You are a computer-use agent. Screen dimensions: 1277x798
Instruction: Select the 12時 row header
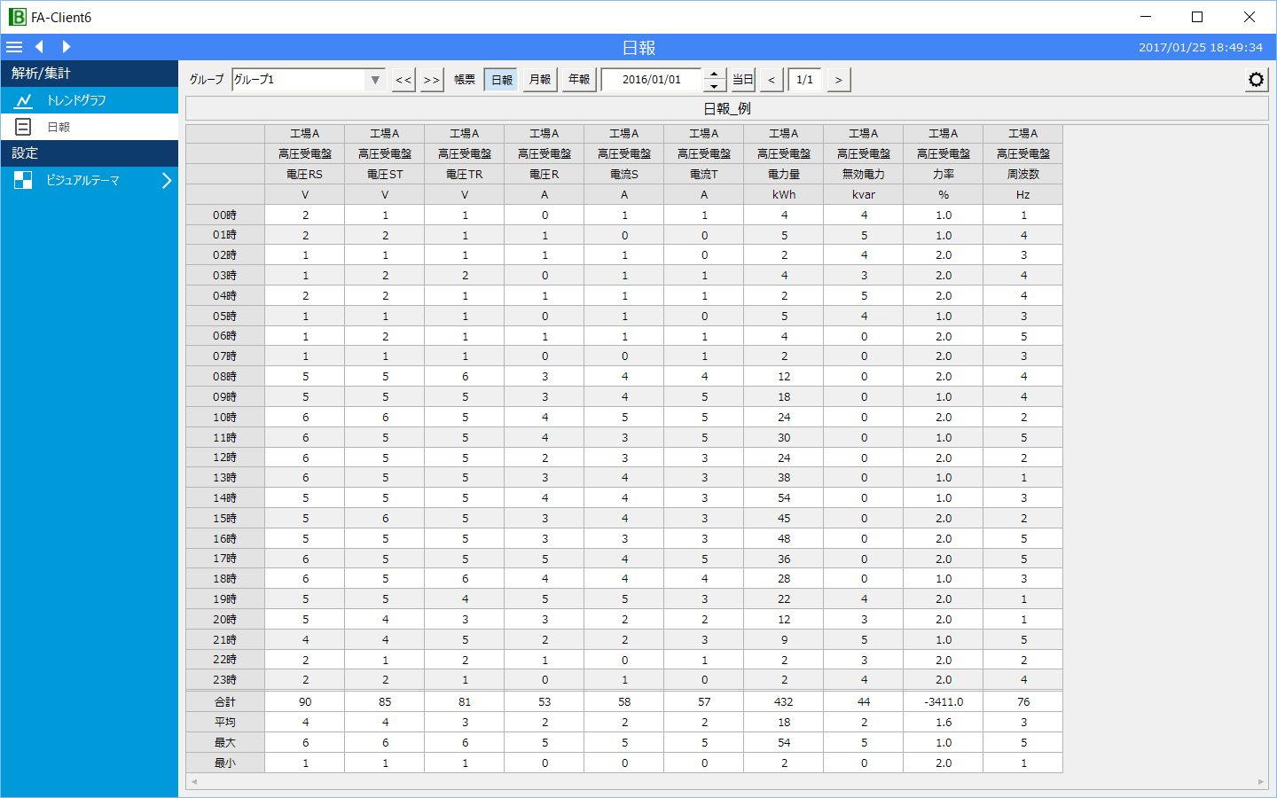coord(225,458)
